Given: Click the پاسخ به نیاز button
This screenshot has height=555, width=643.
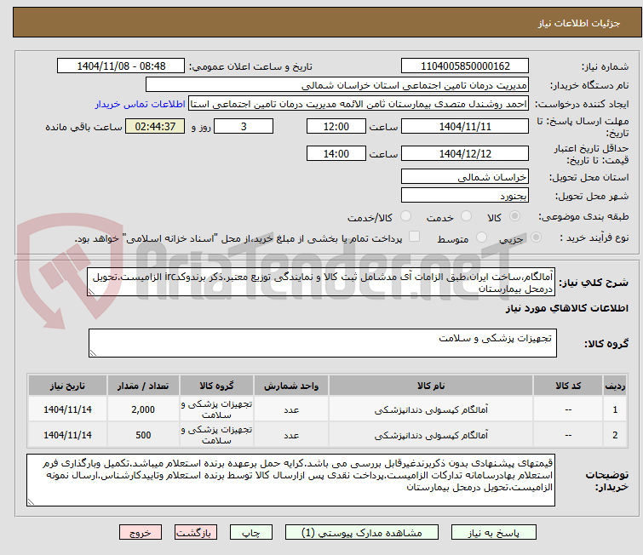Looking at the screenshot, I should click(x=494, y=533).
